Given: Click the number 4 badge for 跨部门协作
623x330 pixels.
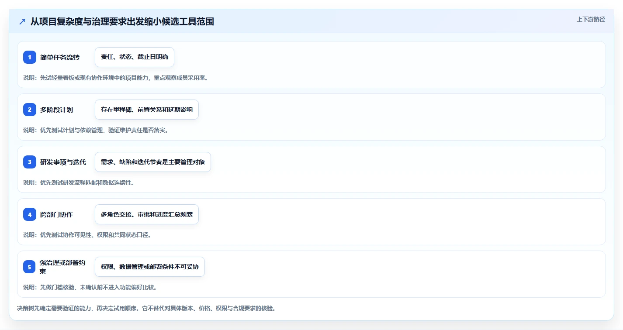Looking at the screenshot, I should [30, 214].
